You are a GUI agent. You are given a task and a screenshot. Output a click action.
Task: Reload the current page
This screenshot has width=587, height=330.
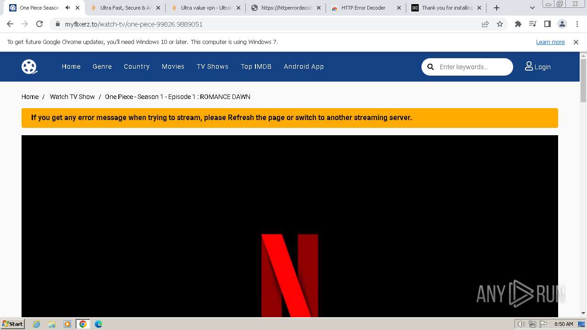point(39,24)
